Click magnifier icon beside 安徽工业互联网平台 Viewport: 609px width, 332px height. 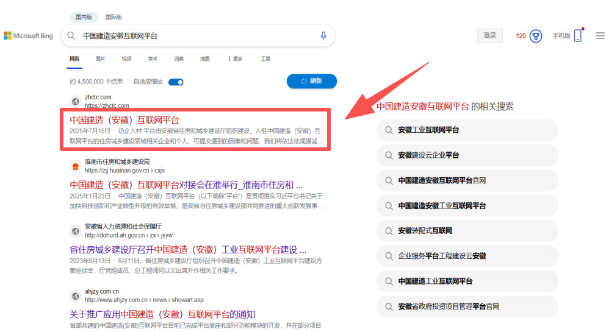tap(387, 130)
